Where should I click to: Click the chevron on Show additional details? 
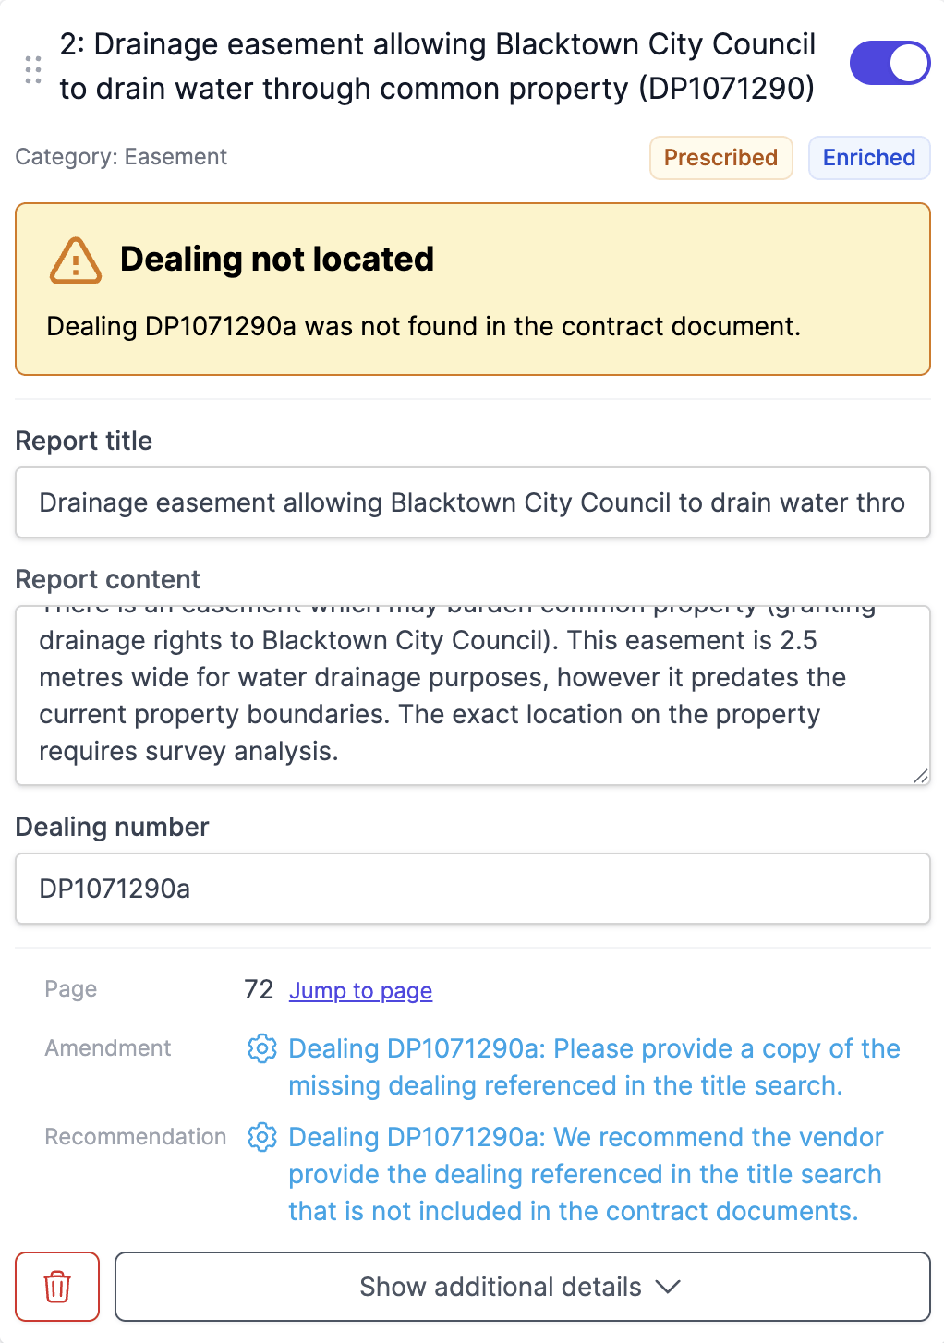(x=667, y=1287)
